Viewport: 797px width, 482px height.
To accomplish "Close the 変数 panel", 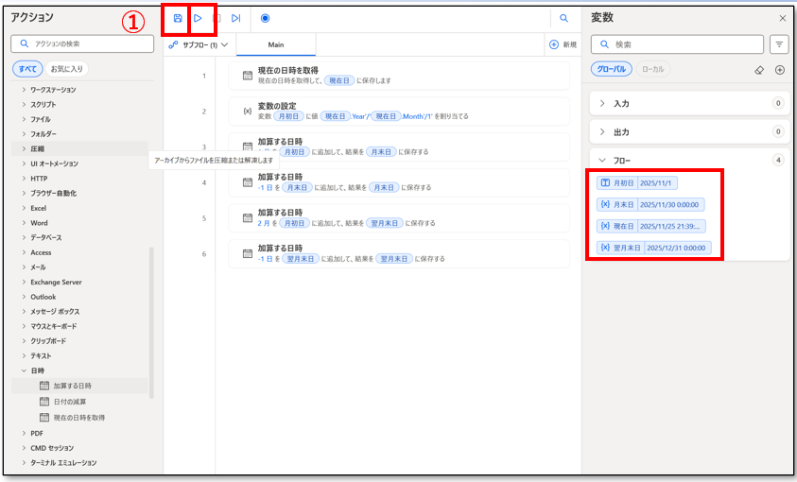I will 782,18.
